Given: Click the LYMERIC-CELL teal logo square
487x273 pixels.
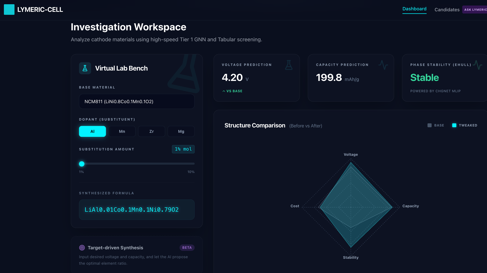Looking at the screenshot, I should coord(9,10).
